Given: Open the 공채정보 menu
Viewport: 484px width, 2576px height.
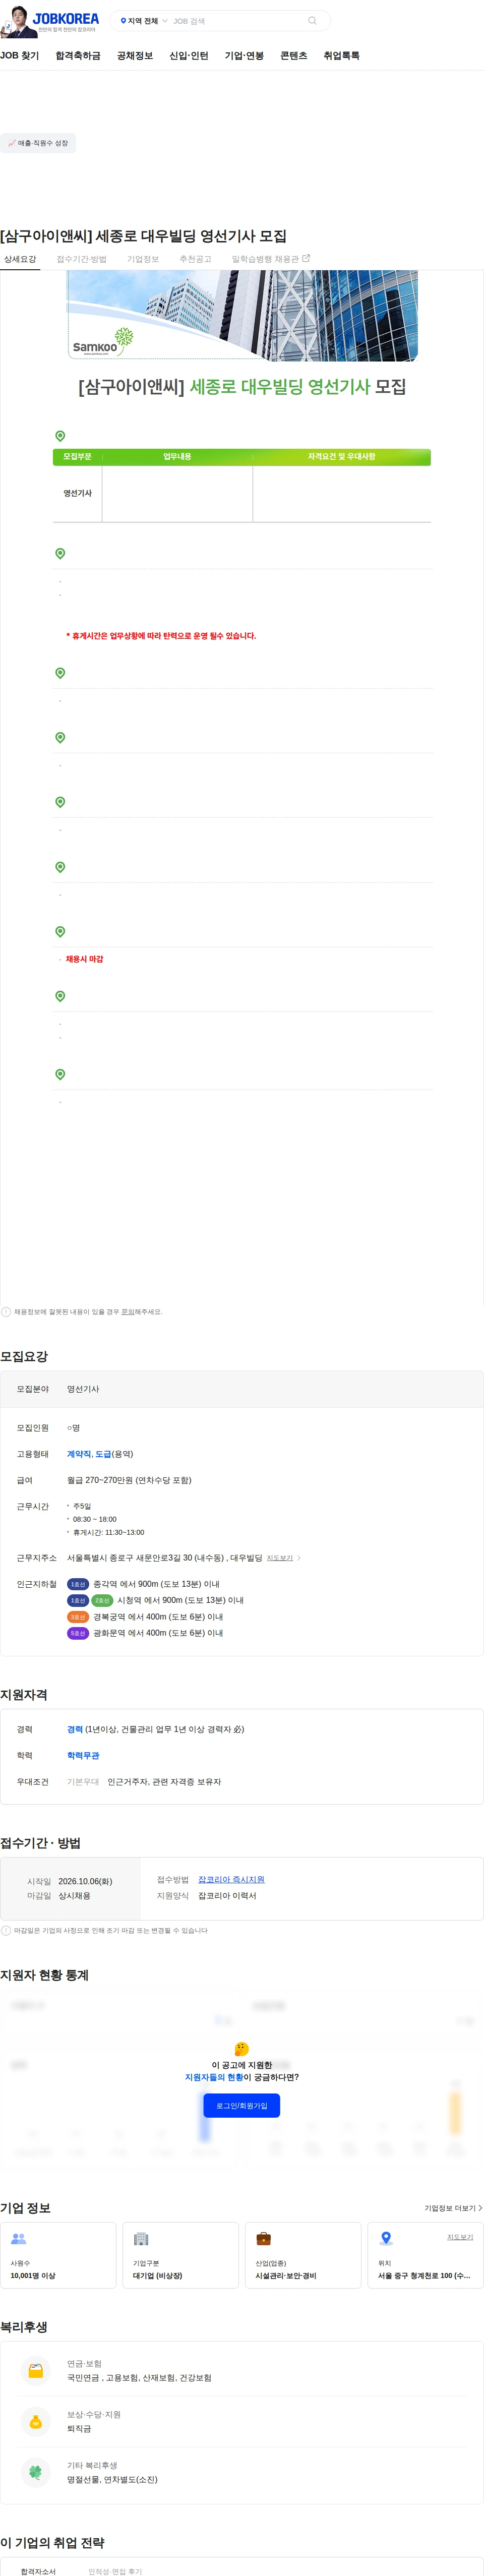Looking at the screenshot, I should (135, 56).
